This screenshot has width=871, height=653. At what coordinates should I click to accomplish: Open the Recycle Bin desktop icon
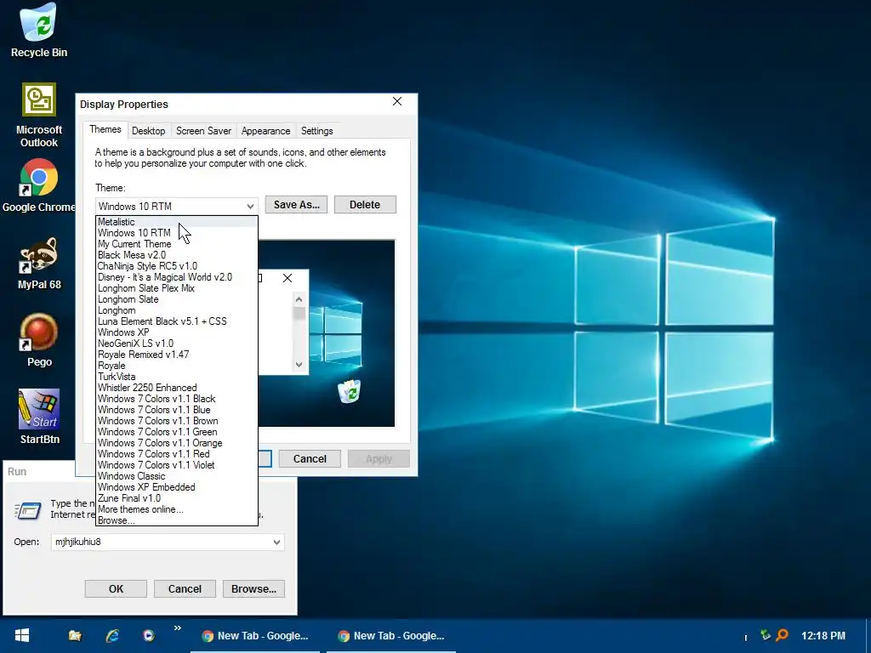tap(38, 31)
